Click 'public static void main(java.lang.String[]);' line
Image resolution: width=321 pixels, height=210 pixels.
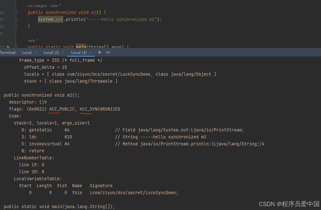point(59,207)
